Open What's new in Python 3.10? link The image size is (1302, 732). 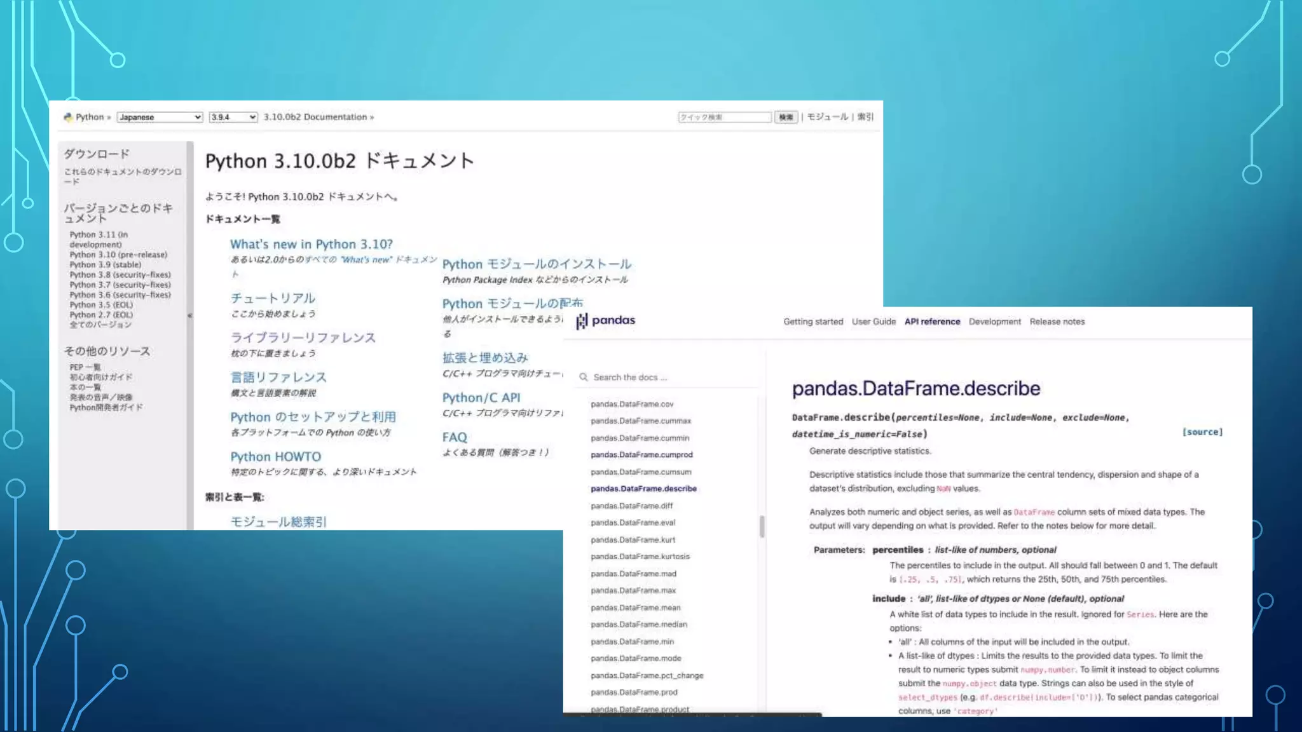[x=311, y=244]
